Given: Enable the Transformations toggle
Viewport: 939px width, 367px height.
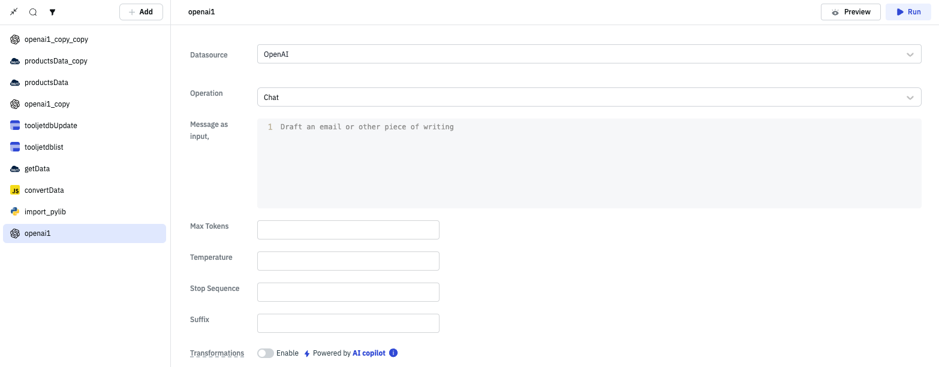Looking at the screenshot, I should pyautogui.click(x=266, y=353).
